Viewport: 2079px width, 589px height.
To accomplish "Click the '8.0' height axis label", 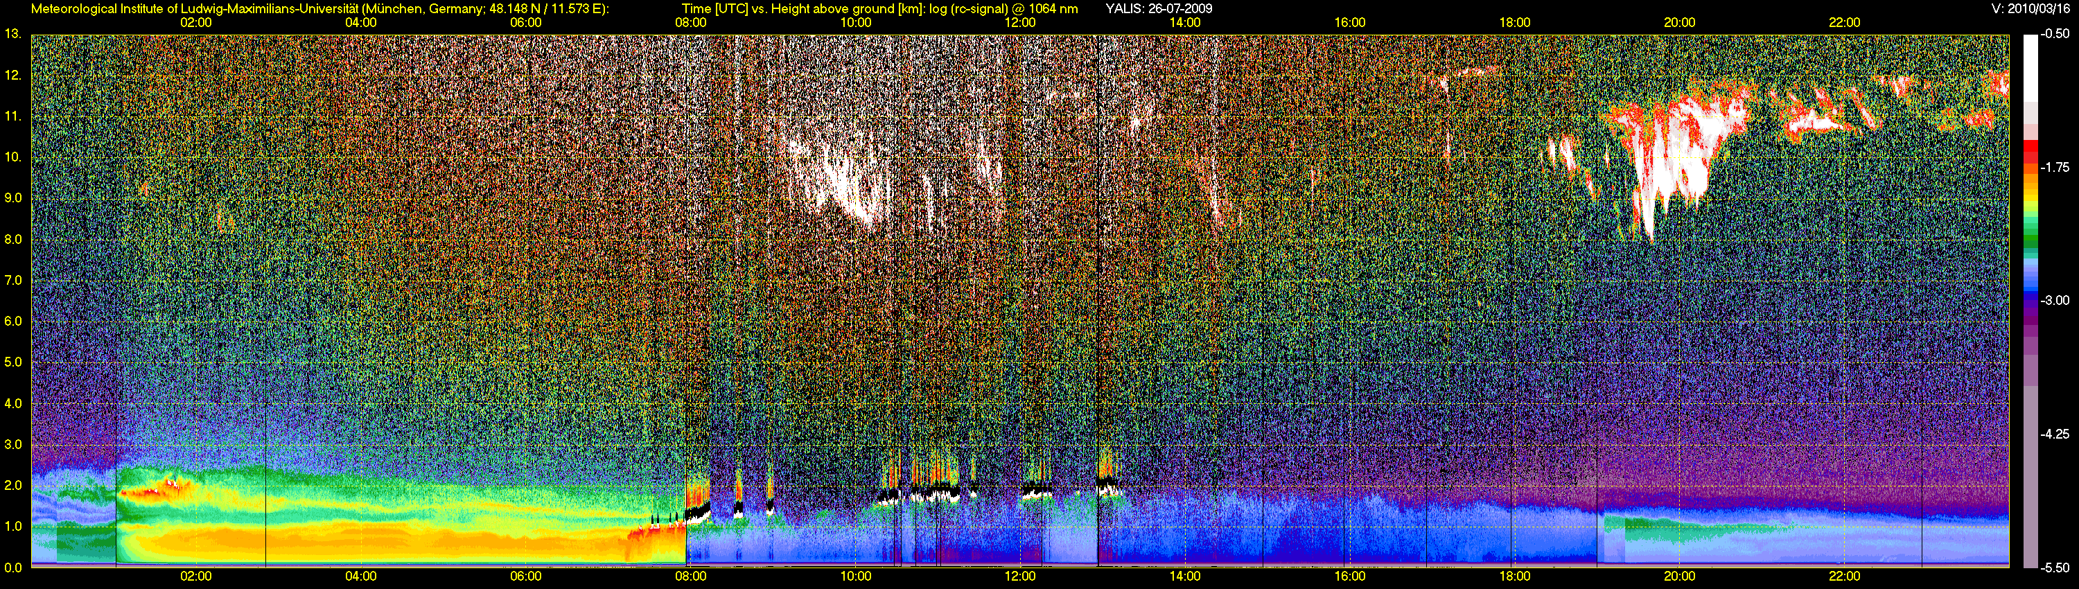I will pos(13,240).
